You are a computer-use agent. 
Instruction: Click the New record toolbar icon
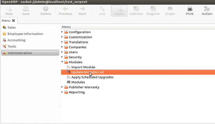click(x=9, y=8)
